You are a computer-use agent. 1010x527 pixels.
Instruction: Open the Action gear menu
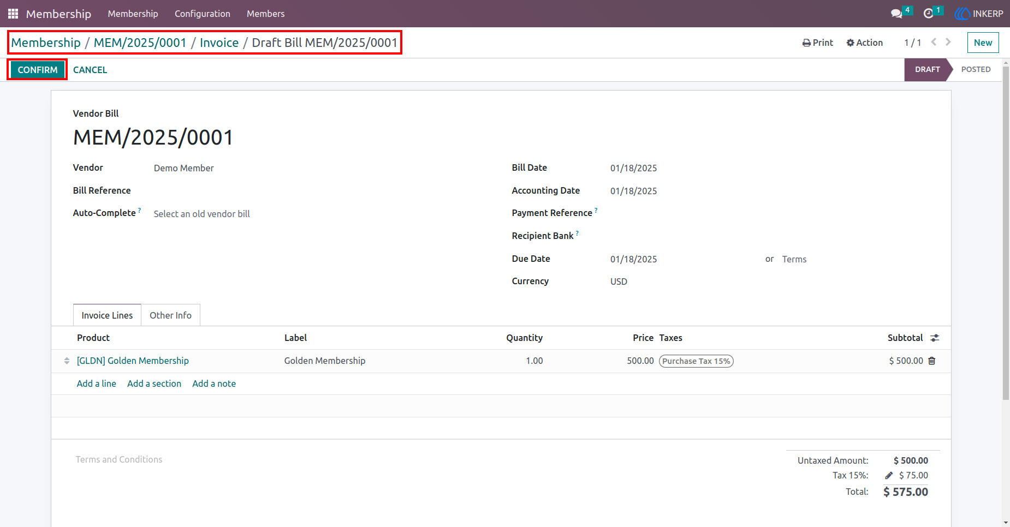864,43
